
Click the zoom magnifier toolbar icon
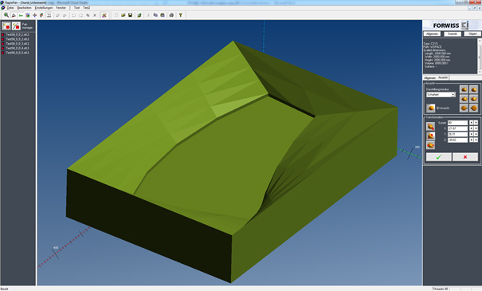(6, 15)
